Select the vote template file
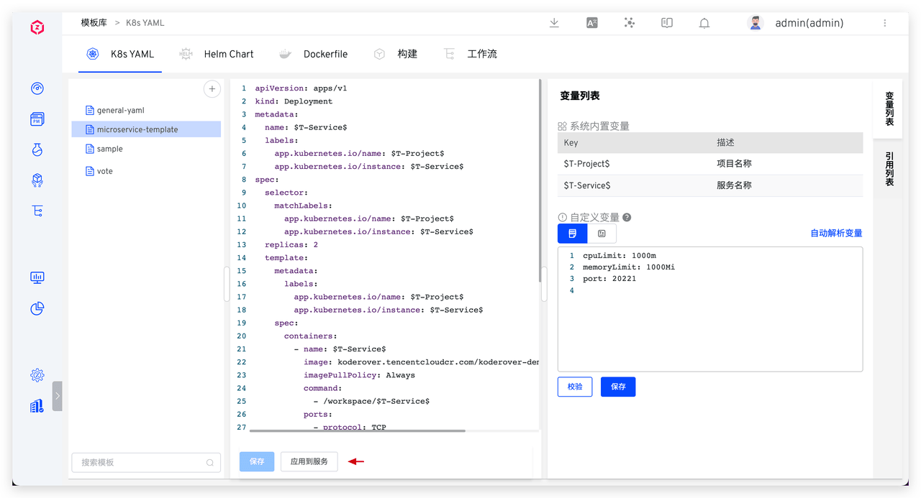 coord(105,171)
